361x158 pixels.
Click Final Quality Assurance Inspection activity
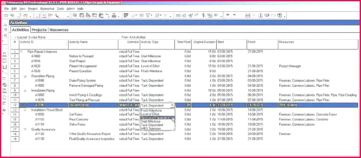point(92,139)
